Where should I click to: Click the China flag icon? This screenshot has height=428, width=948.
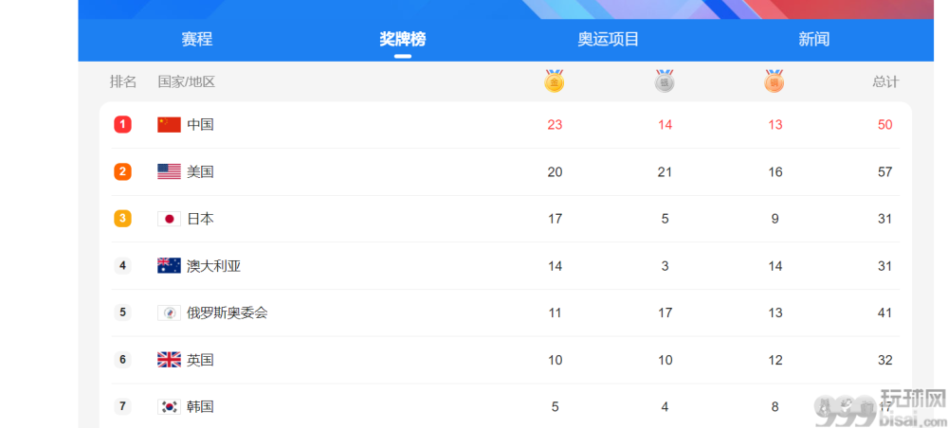(x=170, y=125)
